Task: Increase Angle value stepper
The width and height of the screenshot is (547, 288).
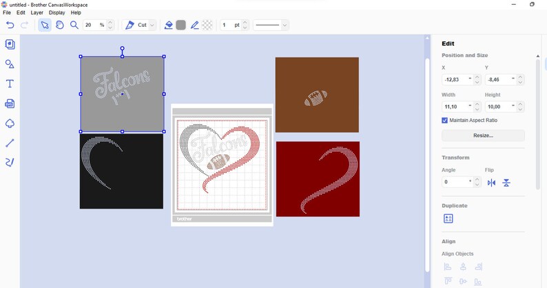Action: [477, 179]
